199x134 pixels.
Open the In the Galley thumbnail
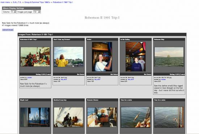(x=136, y=57)
